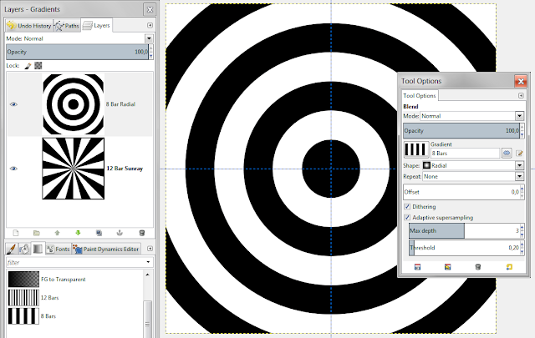
Task: Reset tool options to default values
Action: [x=509, y=267]
